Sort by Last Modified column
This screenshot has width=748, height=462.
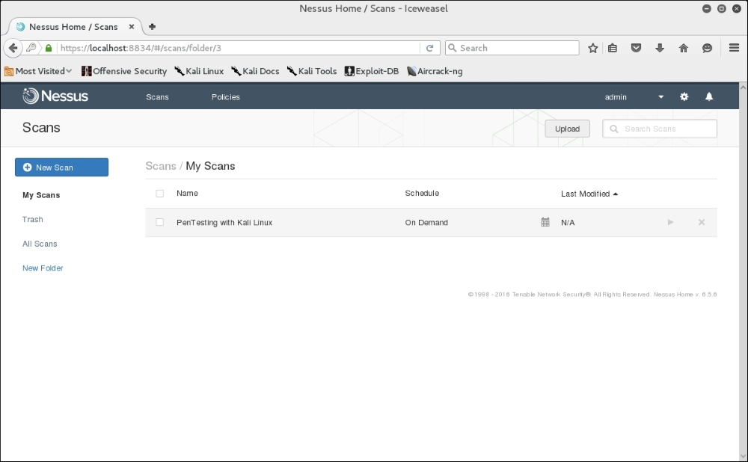click(x=589, y=194)
